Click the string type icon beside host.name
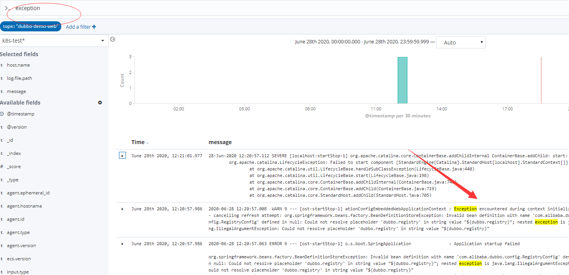 (2, 65)
